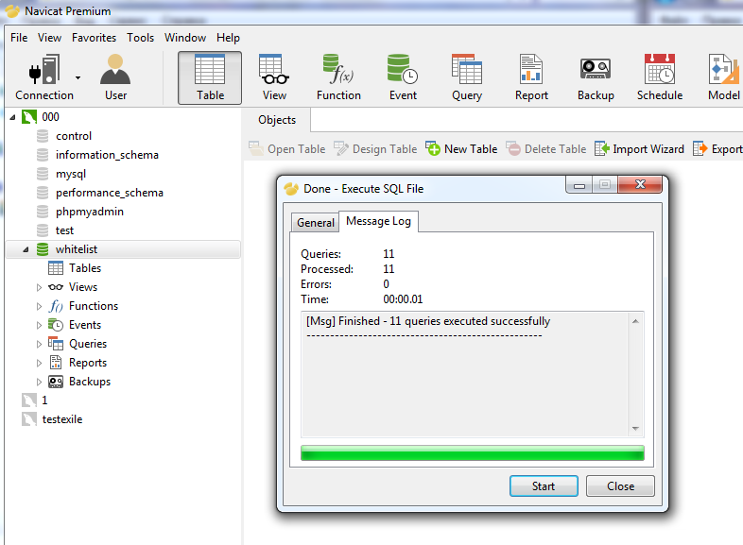Open the Schedule toolbar icon

coord(660,77)
